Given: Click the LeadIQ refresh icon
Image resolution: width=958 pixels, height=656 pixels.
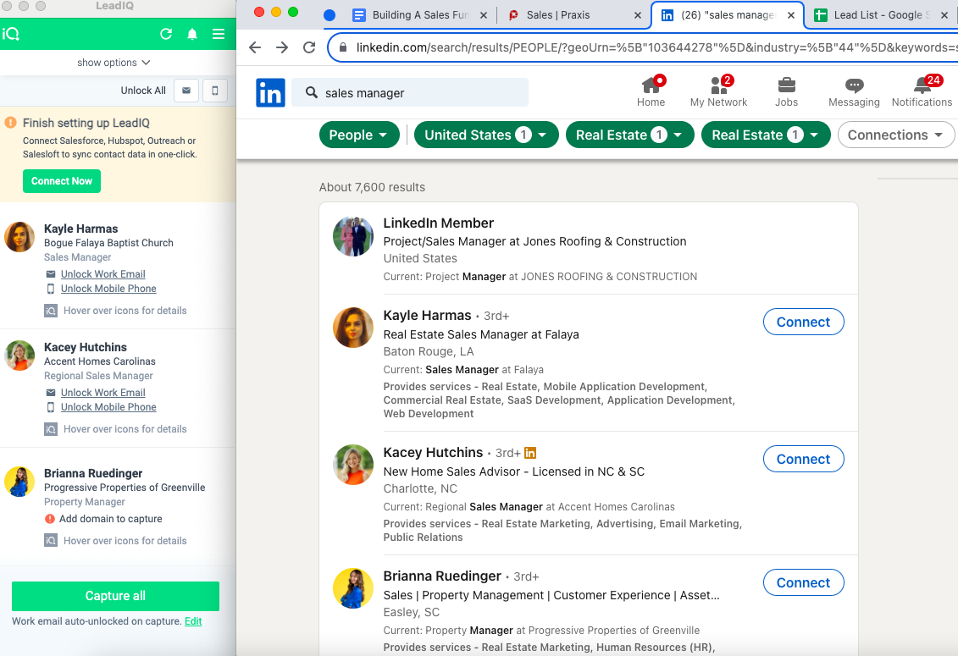Looking at the screenshot, I should point(166,34).
